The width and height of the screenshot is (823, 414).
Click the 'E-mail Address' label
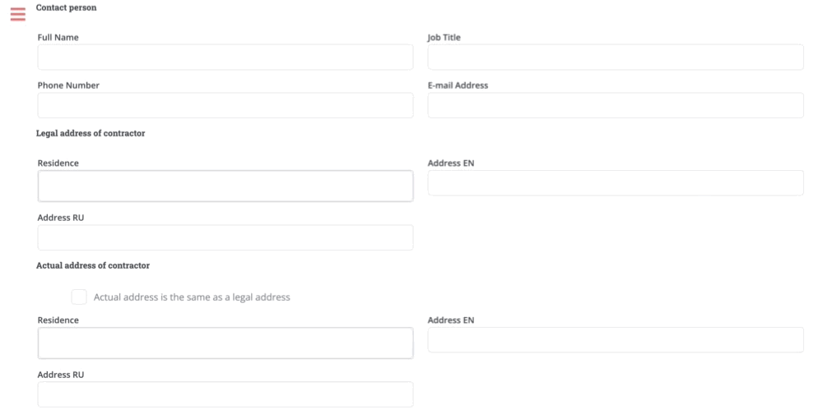458,85
